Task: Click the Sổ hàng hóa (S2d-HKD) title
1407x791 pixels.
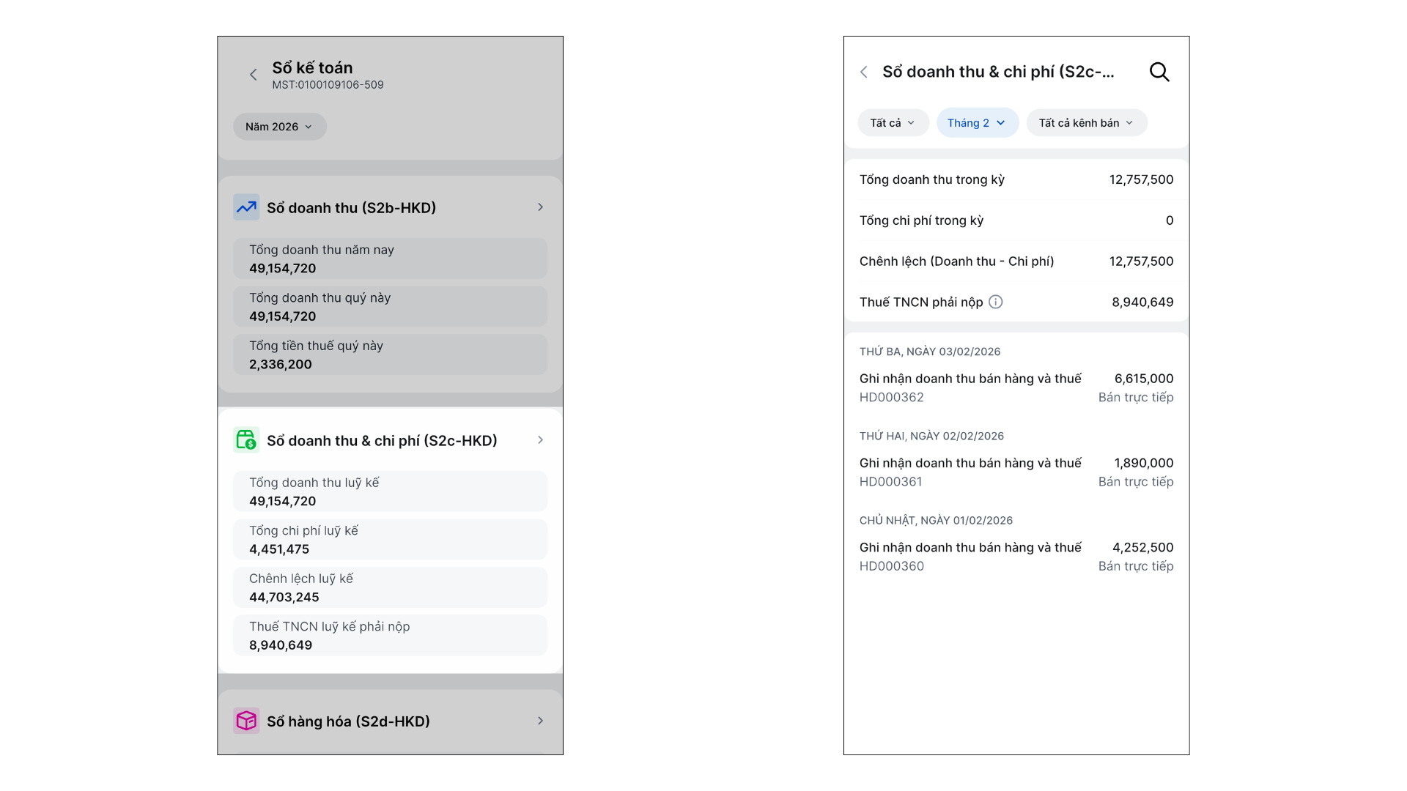Action: coord(348,721)
